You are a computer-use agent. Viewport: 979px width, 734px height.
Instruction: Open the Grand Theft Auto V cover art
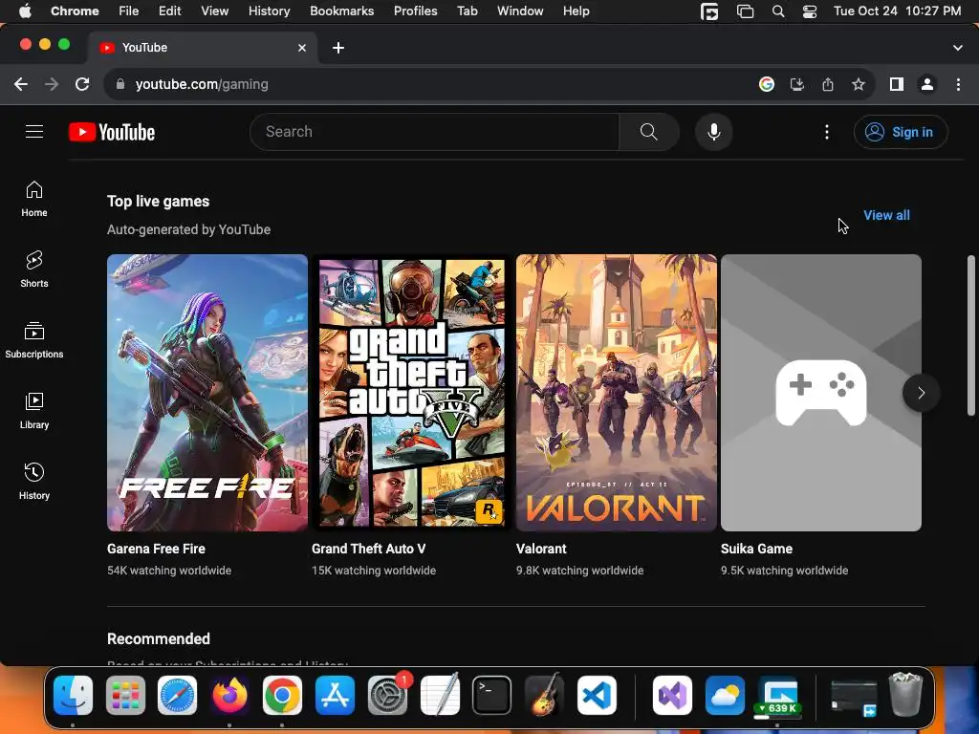(412, 393)
